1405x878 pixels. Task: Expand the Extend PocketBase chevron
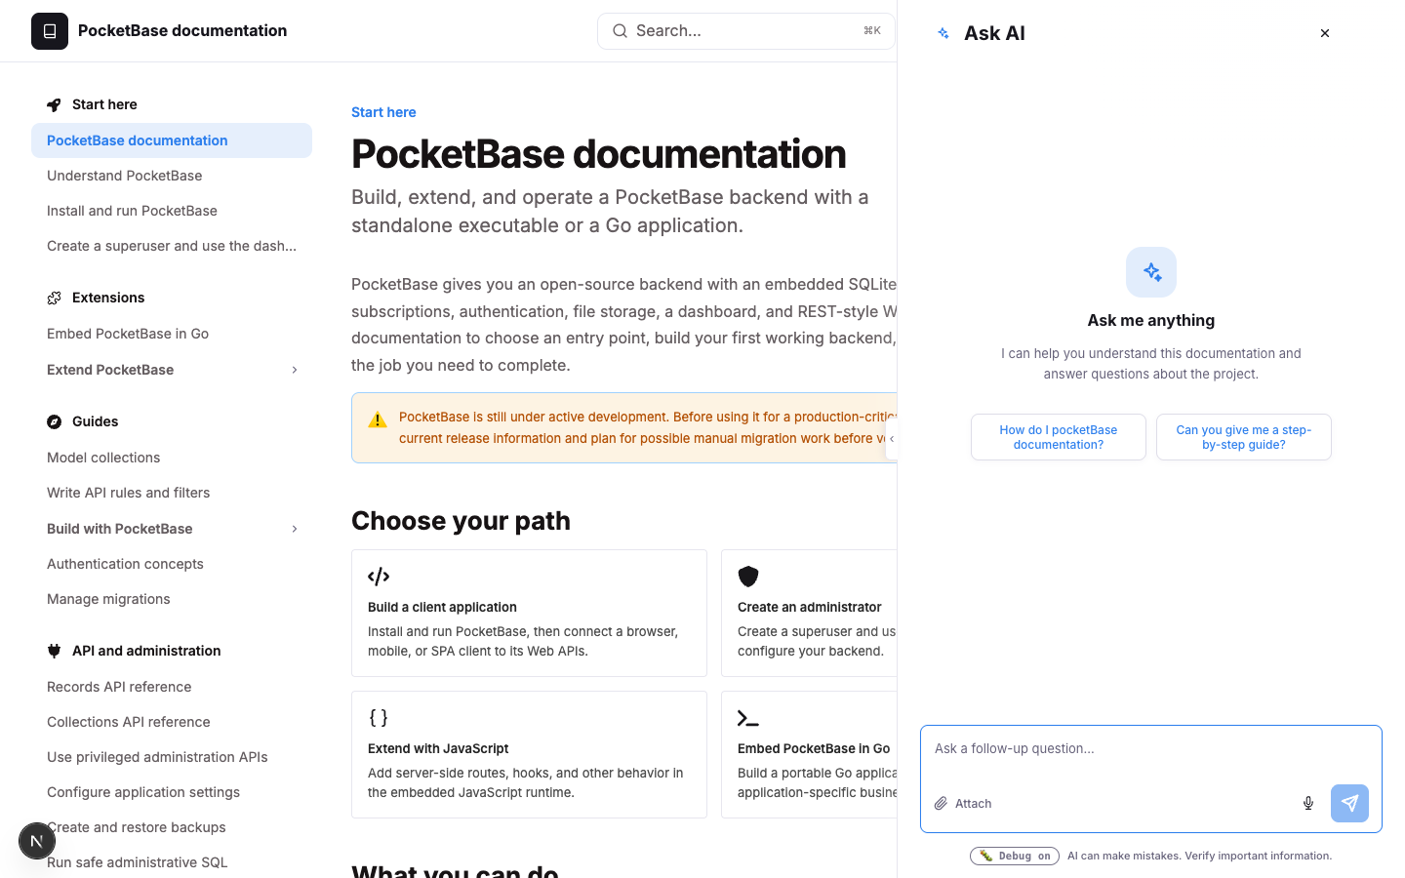[x=295, y=370]
